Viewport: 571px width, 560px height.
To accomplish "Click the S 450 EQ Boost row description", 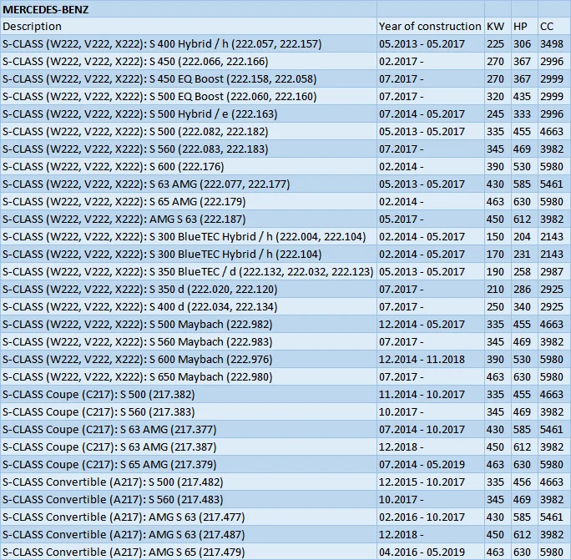I will pos(189,79).
